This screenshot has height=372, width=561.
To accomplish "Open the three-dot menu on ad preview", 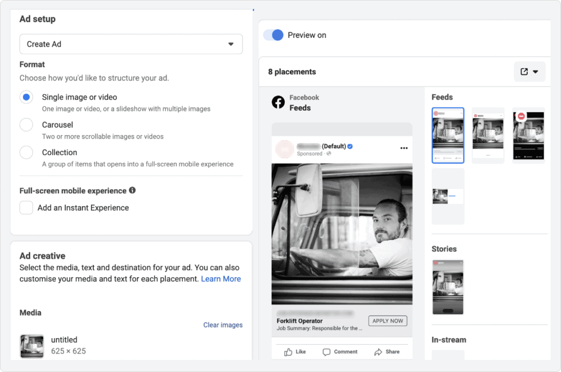I will point(404,148).
